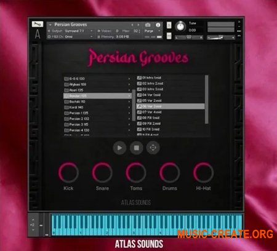Click folder icon of Persian 2 132
This screenshot has width=277, height=251.
[x=66, y=119]
